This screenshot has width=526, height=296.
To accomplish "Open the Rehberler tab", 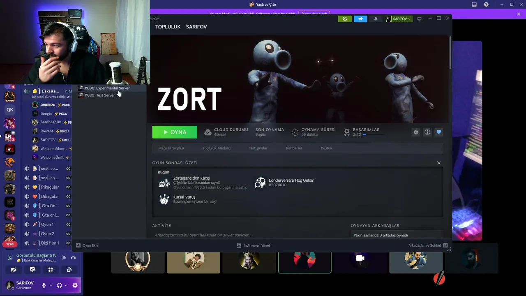I will point(294,148).
